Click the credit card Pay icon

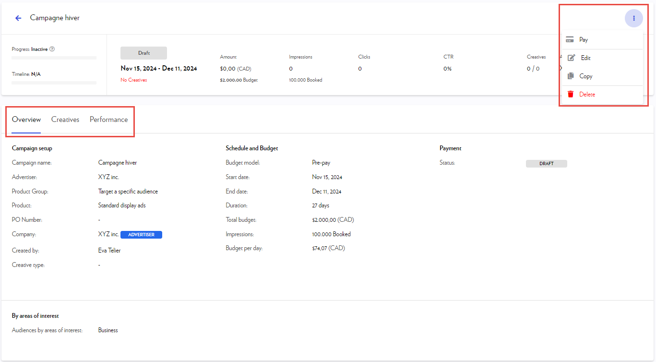point(570,40)
